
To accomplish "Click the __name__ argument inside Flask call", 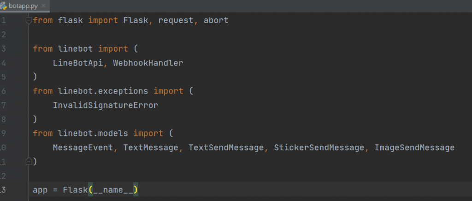I will pyautogui.click(x=113, y=190).
